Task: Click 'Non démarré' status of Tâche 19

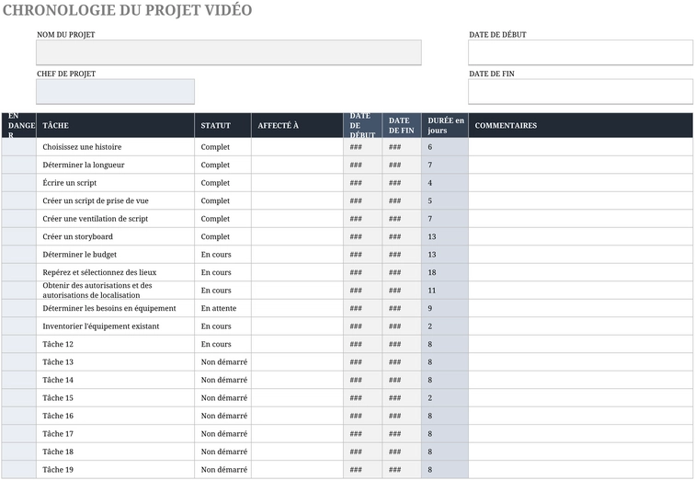Action: 223,470
